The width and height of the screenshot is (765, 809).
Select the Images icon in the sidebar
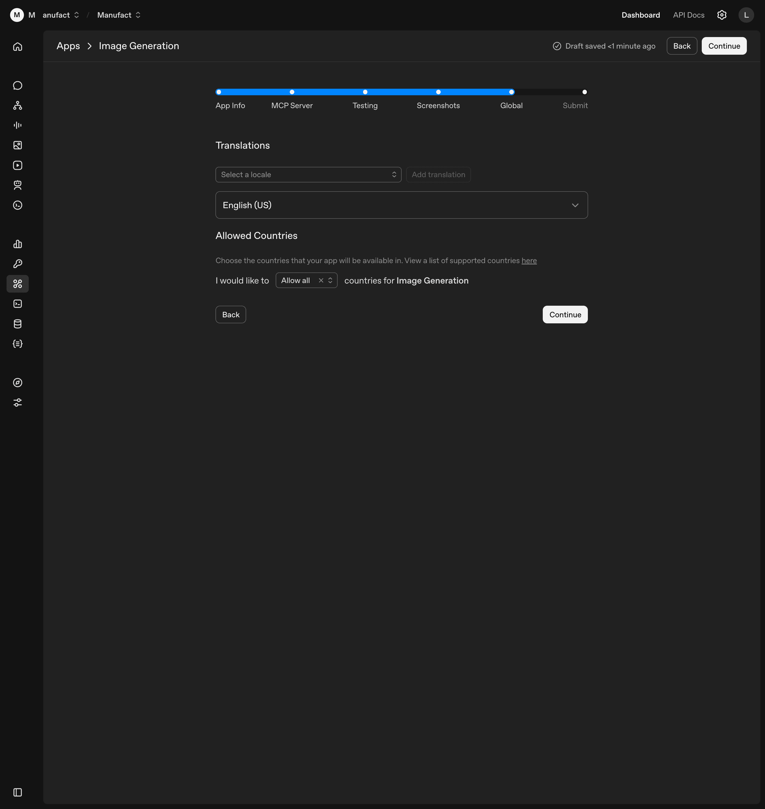[x=18, y=145]
